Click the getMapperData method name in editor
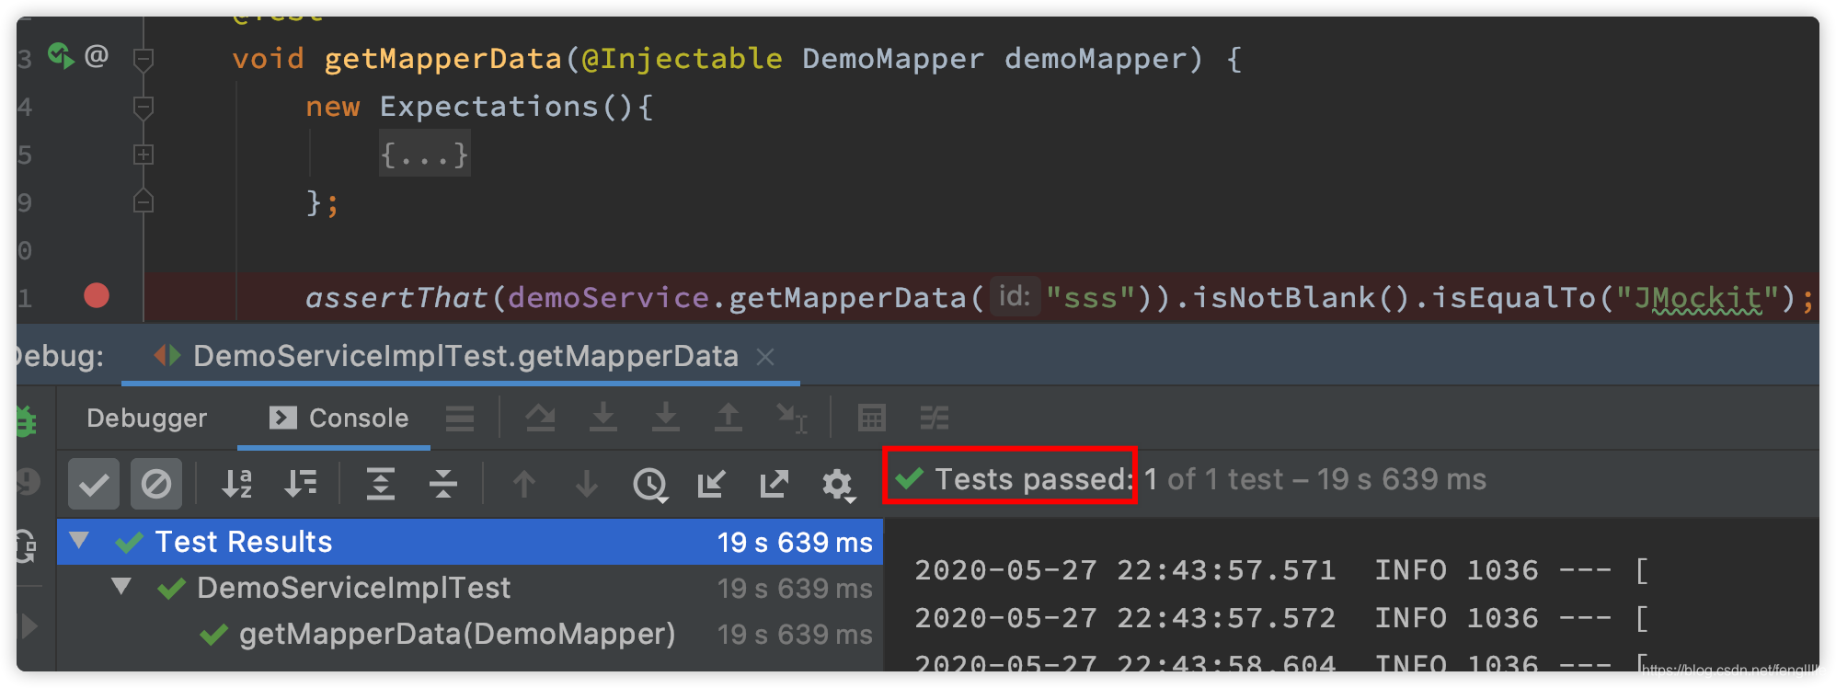 tap(442, 59)
